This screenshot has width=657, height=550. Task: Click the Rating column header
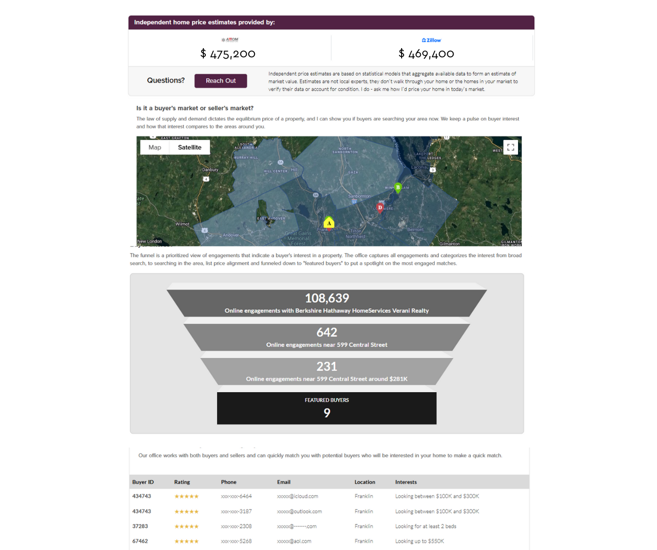click(182, 482)
